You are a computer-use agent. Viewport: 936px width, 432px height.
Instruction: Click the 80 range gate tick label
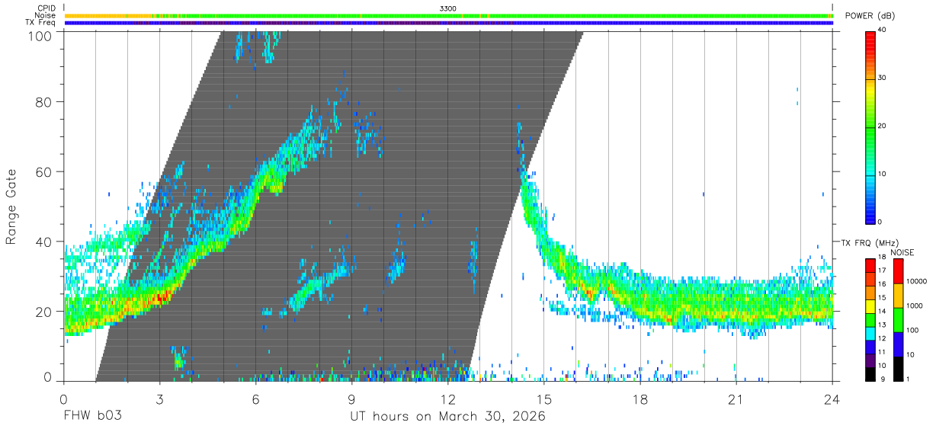[44, 102]
